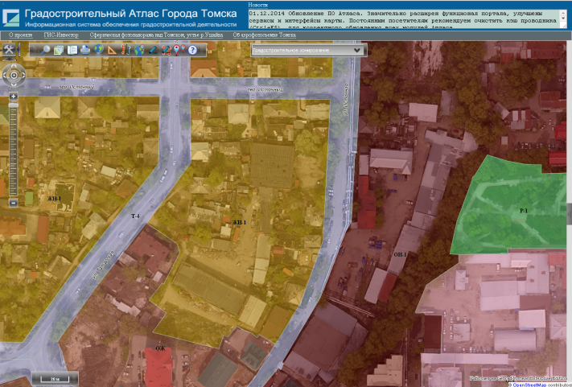Open the ГИС-Инвестор menu item

tap(61, 35)
